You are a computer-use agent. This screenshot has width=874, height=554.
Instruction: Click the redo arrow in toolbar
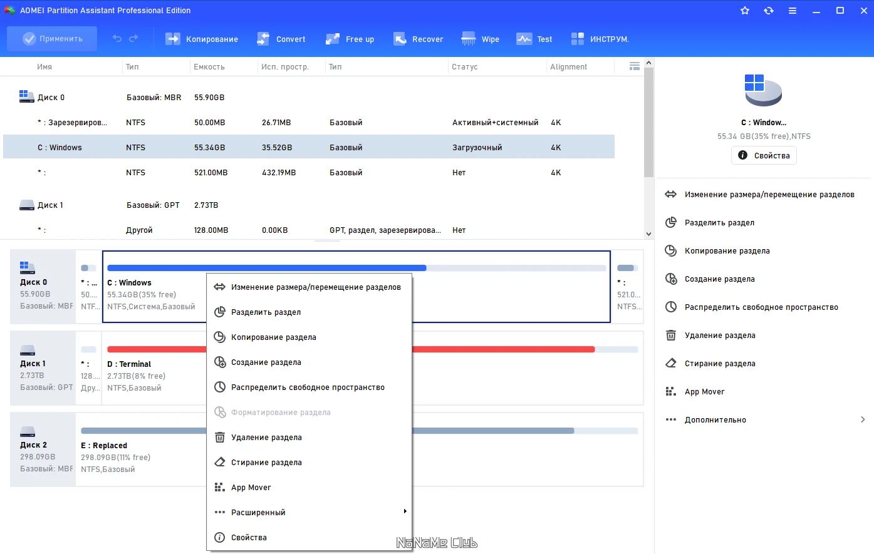(x=133, y=39)
